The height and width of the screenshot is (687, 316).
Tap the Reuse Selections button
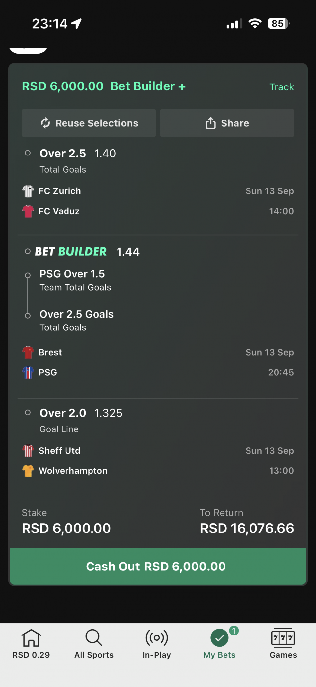click(x=89, y=123)
